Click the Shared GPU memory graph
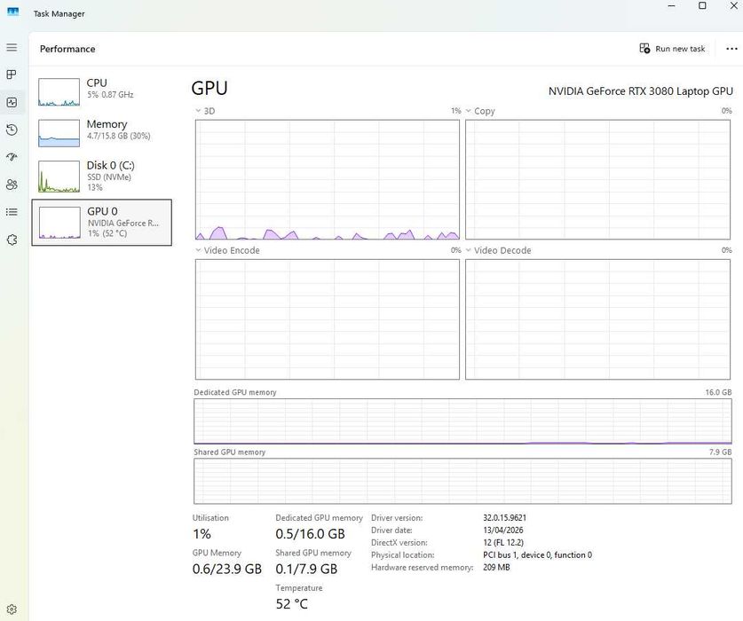The height and width of the screenshot is (621, 743). [462, 481]
